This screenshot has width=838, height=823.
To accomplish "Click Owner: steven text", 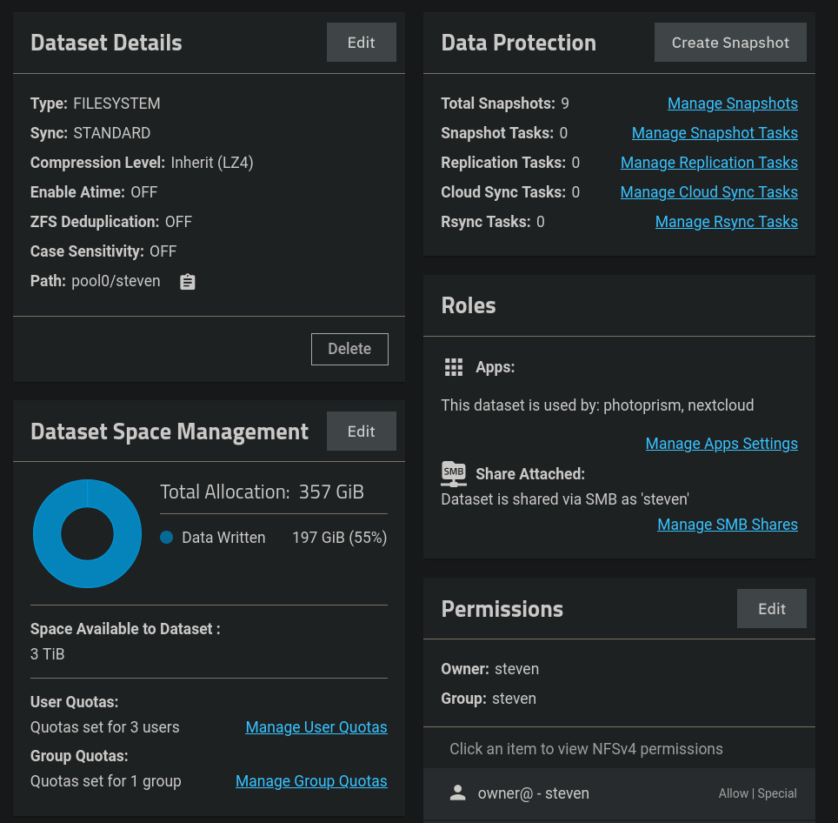I will click(x=490, y=668).
